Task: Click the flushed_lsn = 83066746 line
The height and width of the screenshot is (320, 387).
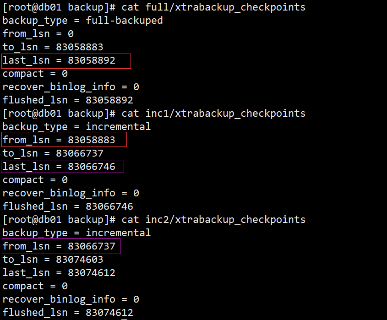Action: 68,206
